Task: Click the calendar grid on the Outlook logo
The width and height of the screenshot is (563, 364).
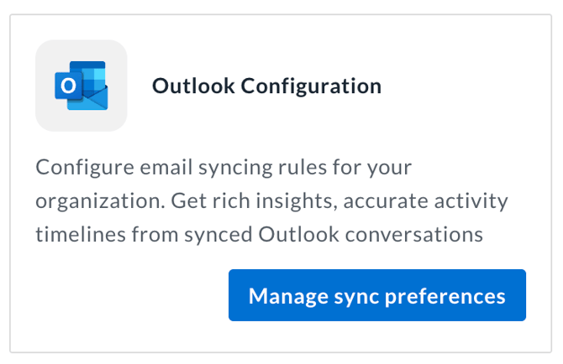Action: [94, 77]
